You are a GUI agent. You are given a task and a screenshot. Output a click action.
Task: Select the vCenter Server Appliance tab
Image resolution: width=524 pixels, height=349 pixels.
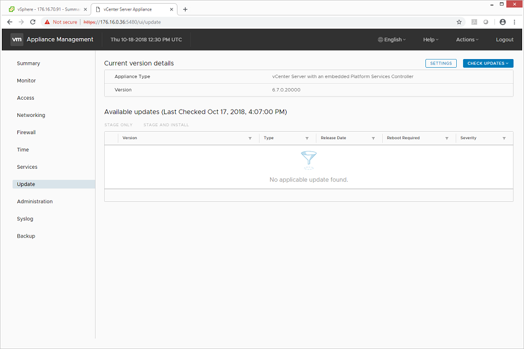pyautogui.click(x=134, y=9)
